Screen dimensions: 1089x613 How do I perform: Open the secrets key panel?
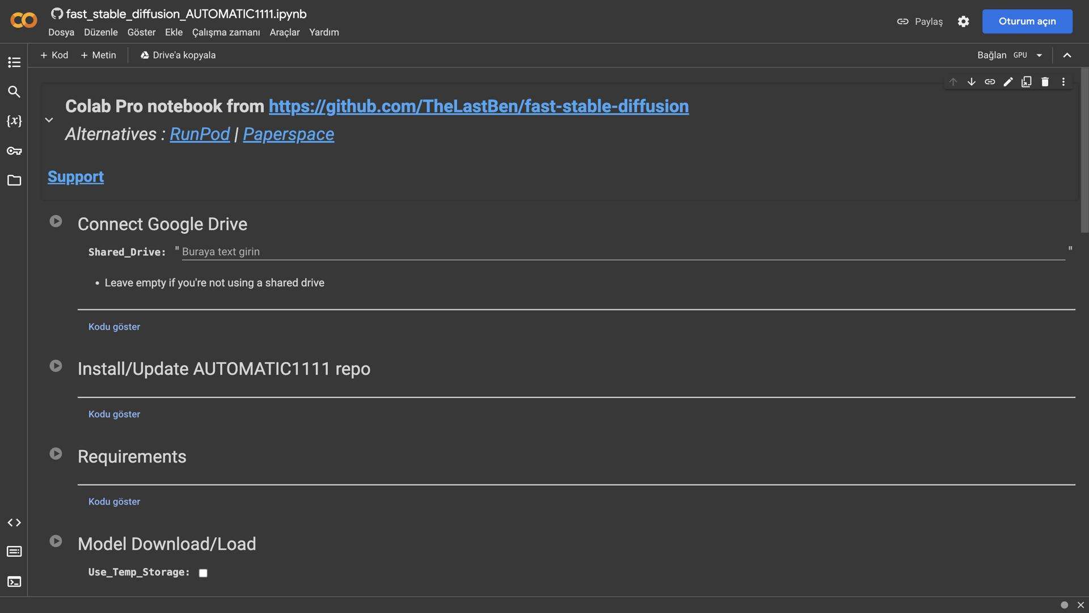[14, 150]
